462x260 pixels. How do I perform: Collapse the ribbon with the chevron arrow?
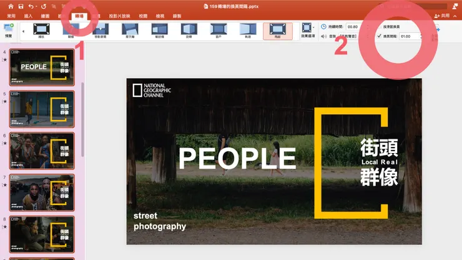click(455, 16)
